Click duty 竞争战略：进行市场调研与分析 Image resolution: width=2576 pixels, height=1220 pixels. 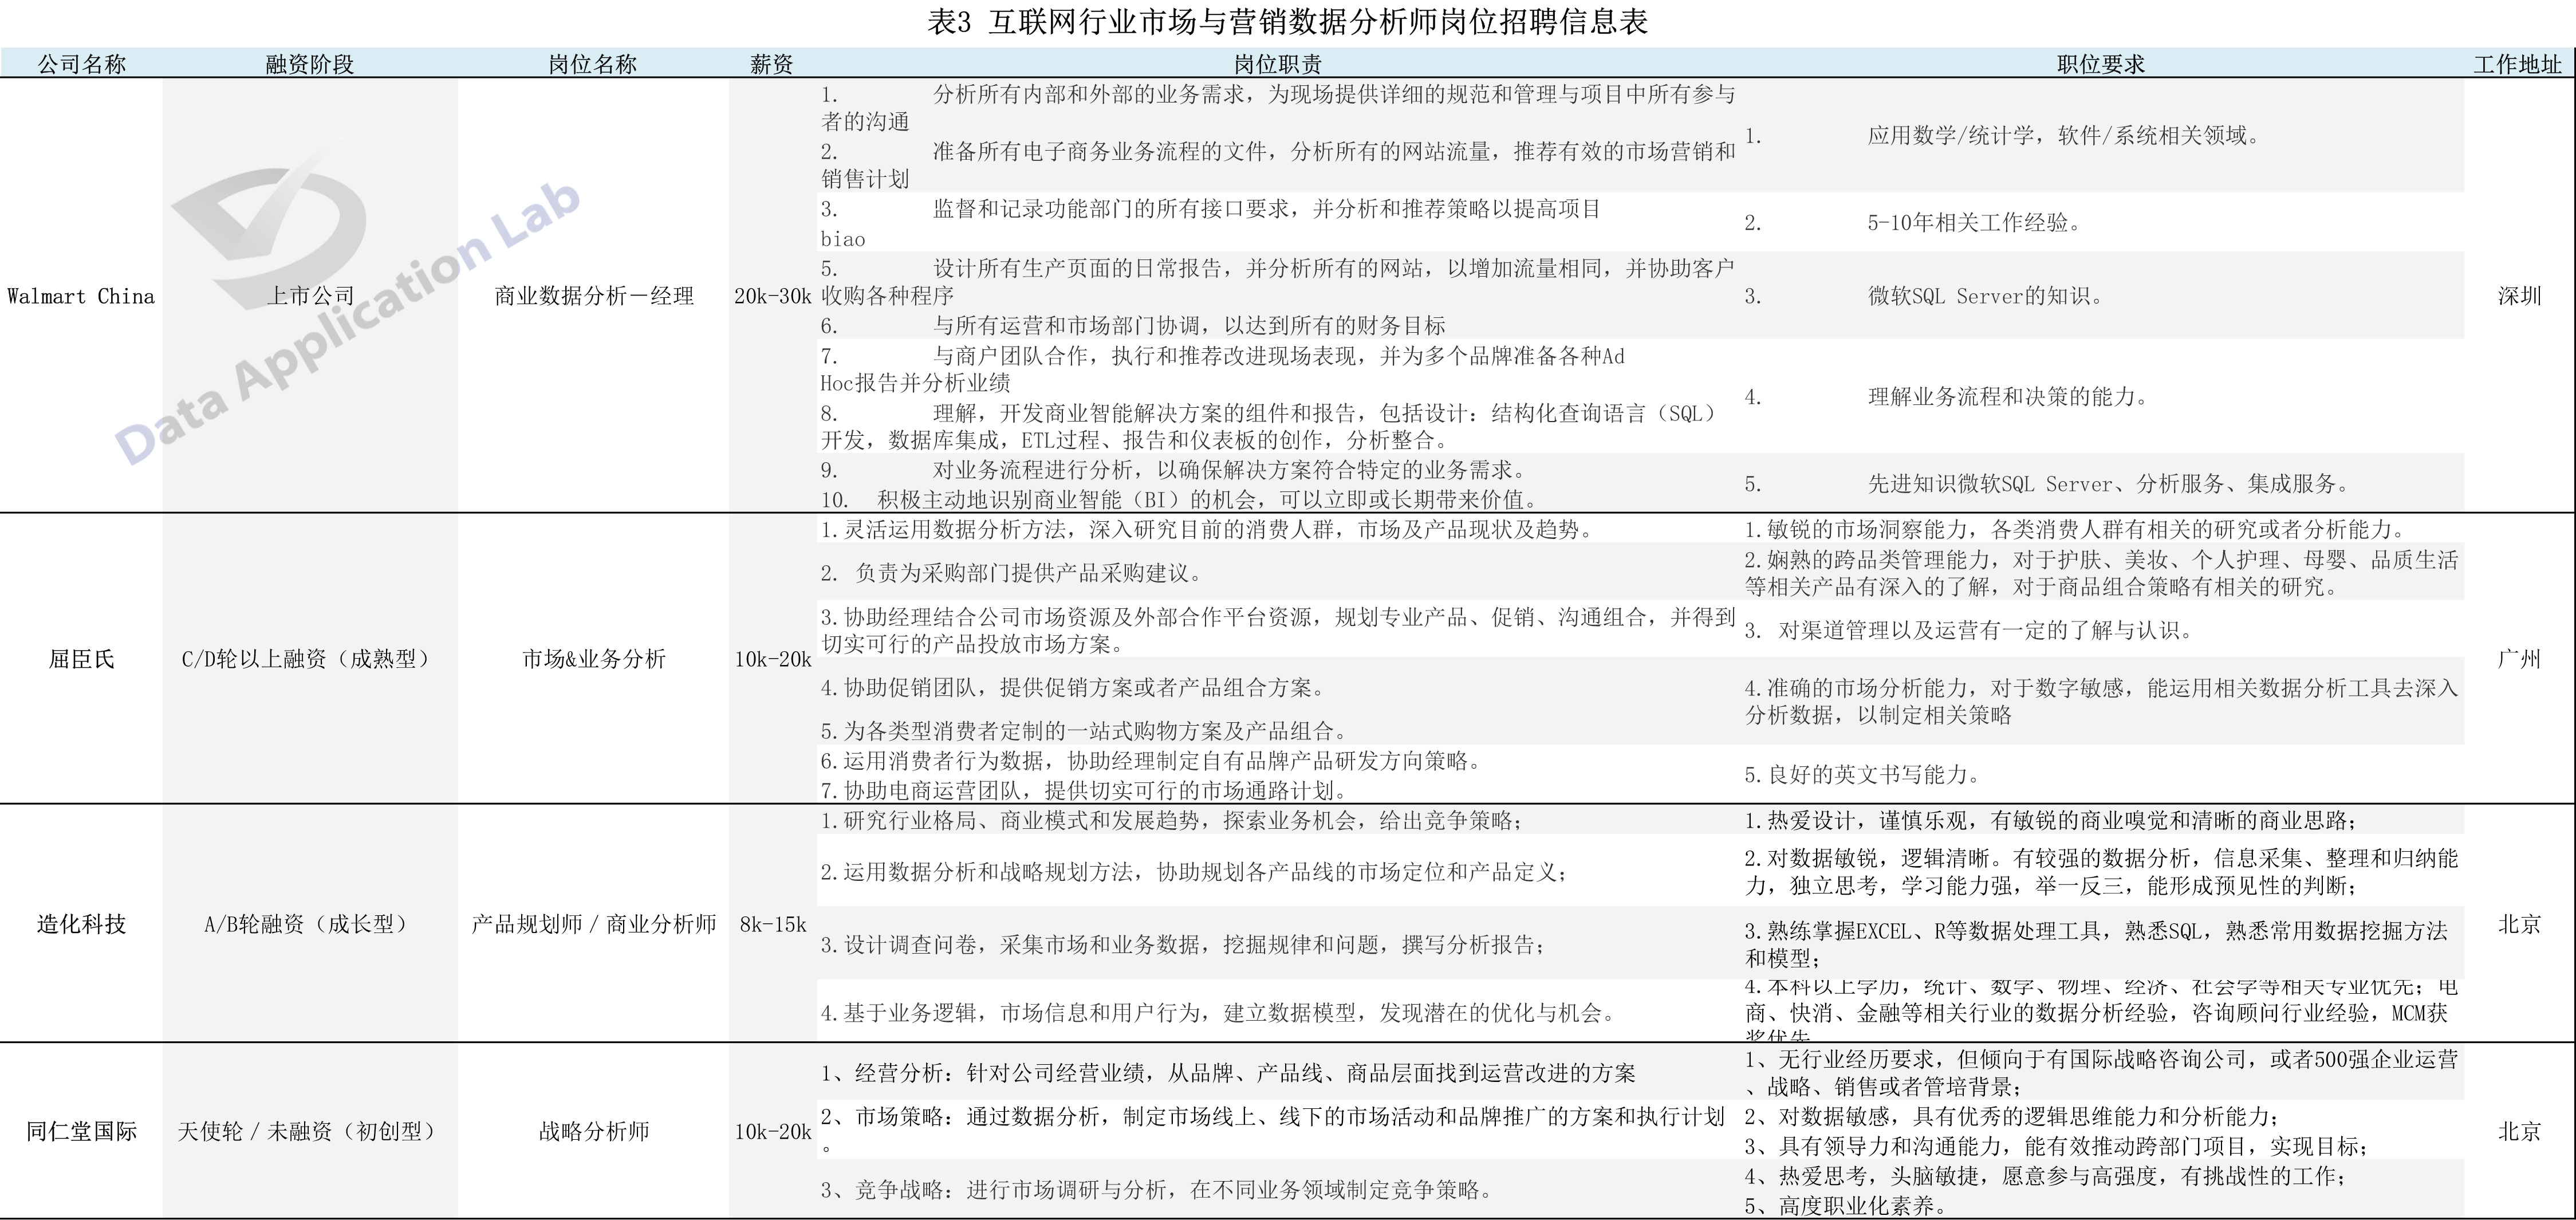[1157, 1190]
